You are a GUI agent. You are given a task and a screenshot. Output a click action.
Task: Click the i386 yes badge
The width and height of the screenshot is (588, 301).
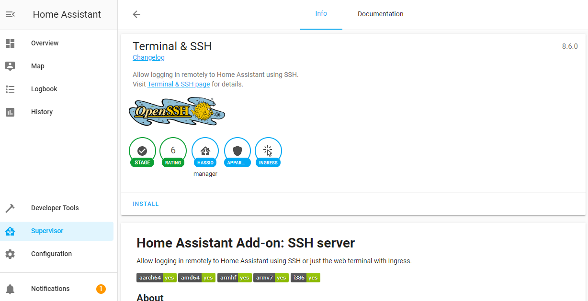point(305,278)
